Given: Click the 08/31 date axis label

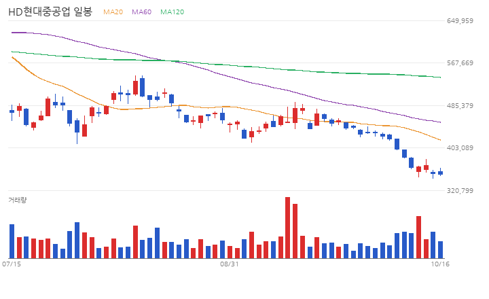Looking at the screenshot, I should click(230, 264).
